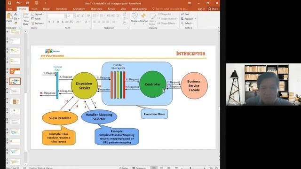Click Replace in the Editing group
Viewport: 301px width, 169px height.
[x=188, y=19]
